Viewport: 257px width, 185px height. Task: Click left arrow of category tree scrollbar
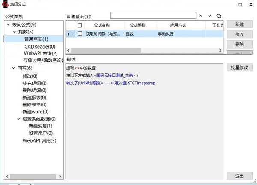[x=7, y=176]
